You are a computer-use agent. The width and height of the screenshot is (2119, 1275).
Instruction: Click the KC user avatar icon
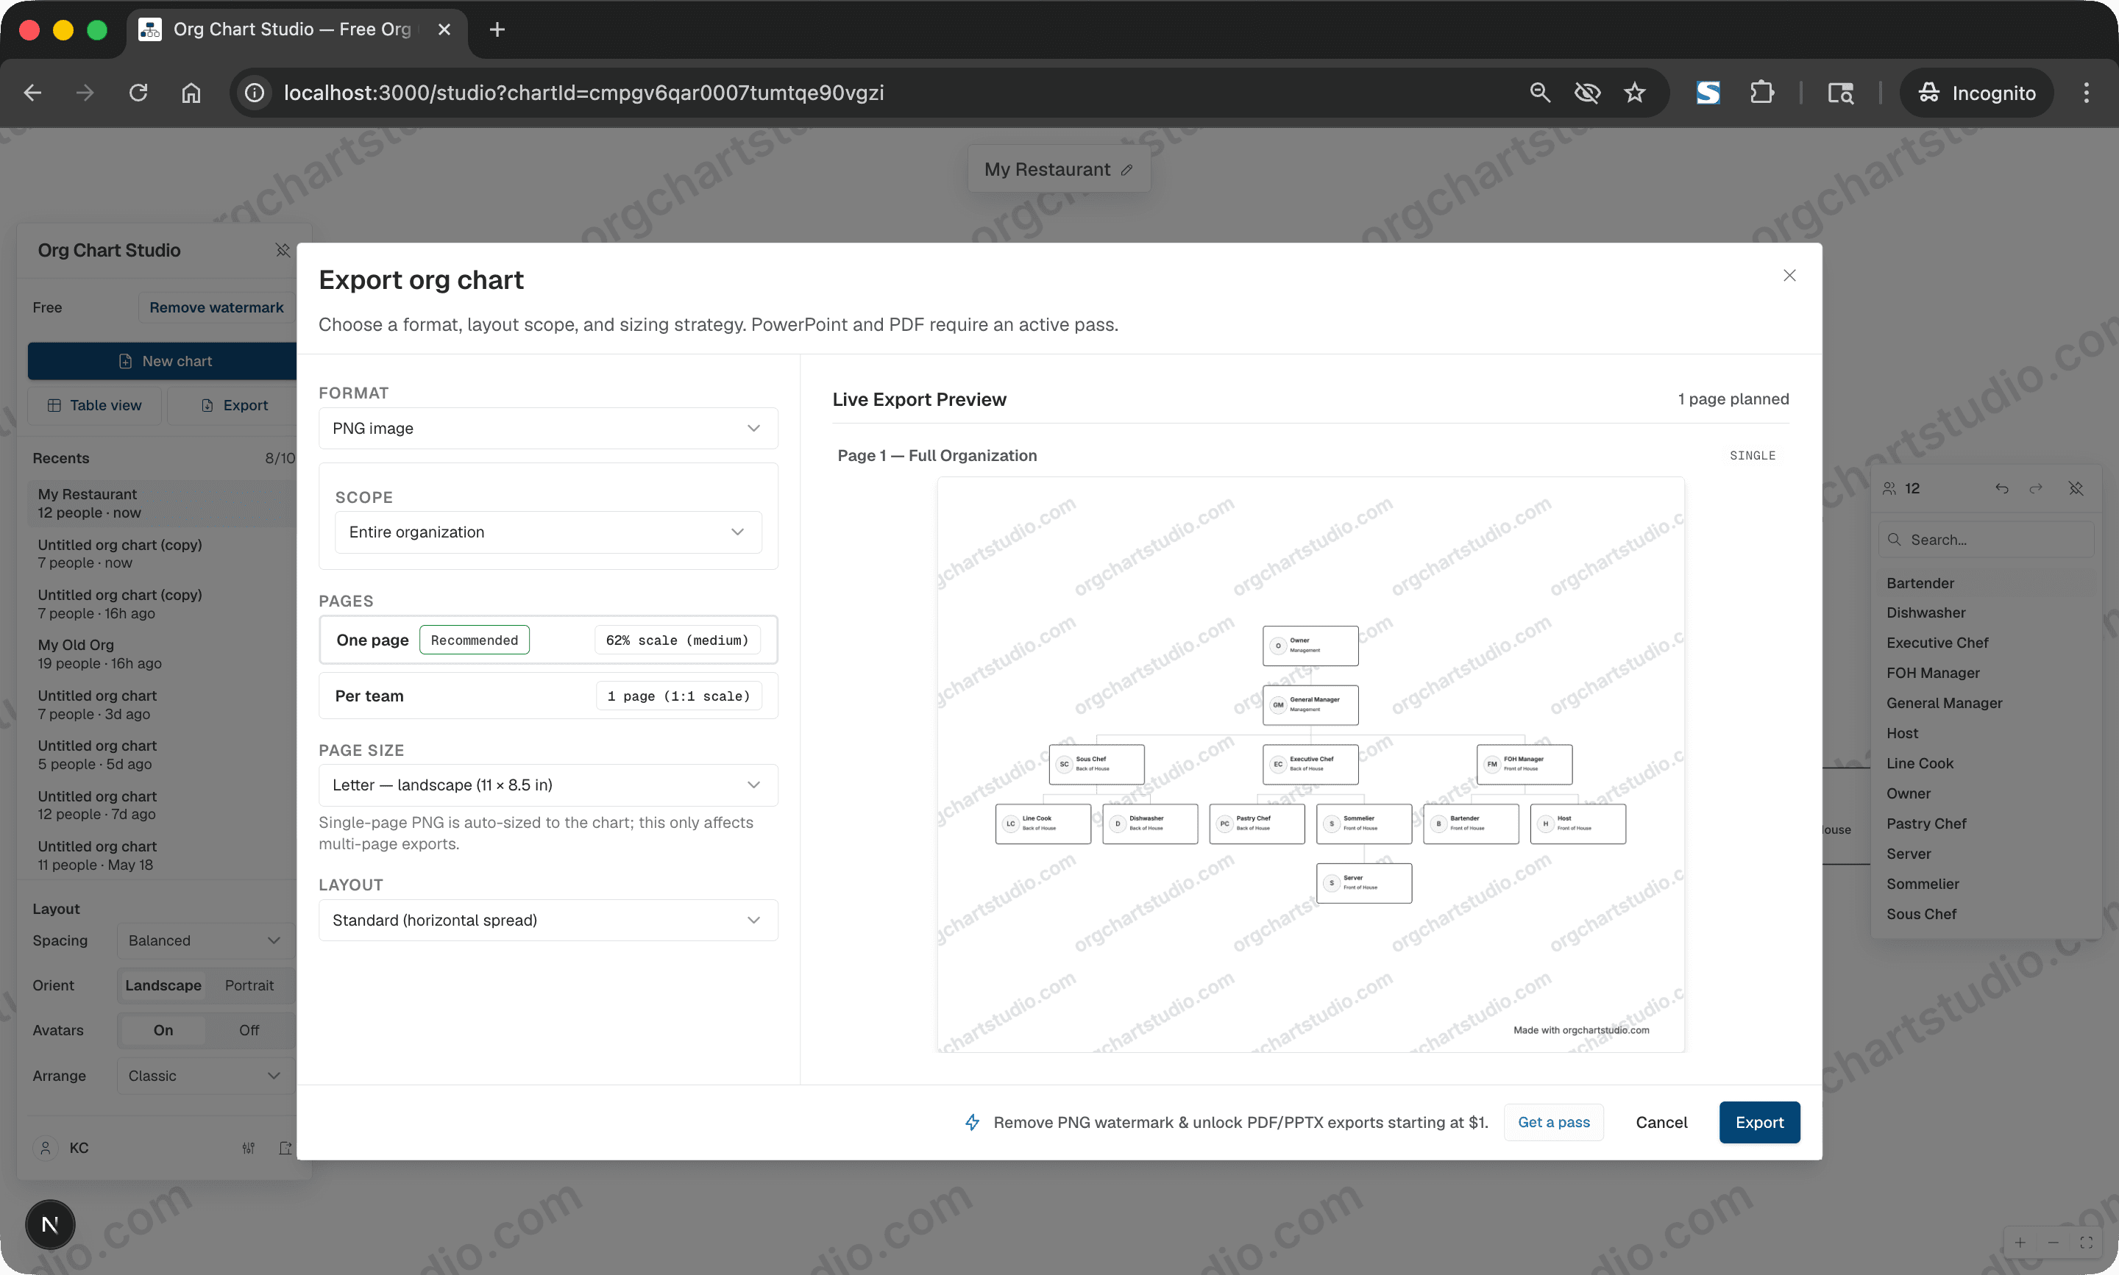[x=46, y=1148]
